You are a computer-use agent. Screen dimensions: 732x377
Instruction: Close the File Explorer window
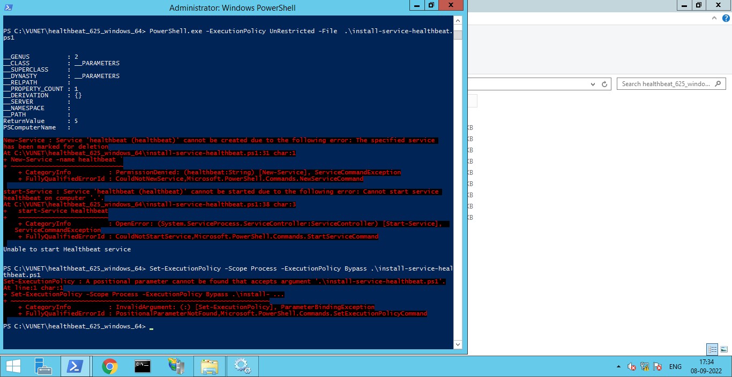[719, 5]
